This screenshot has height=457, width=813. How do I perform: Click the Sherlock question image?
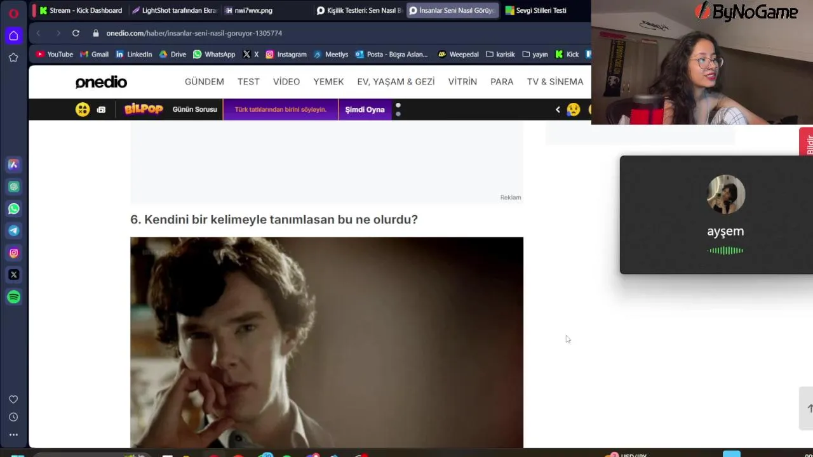[x=326, y=343]
